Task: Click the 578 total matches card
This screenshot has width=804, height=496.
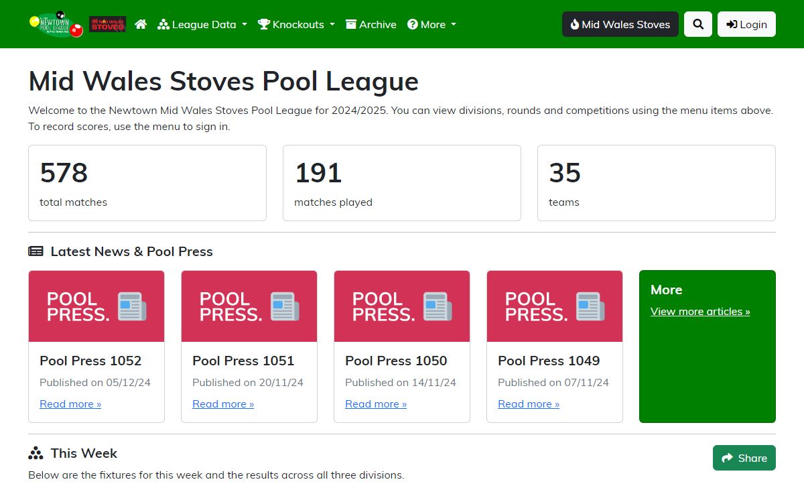Action: tap(147, 183)
